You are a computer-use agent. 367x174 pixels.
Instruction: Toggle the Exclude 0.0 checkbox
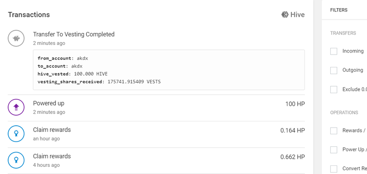[334, 89]
